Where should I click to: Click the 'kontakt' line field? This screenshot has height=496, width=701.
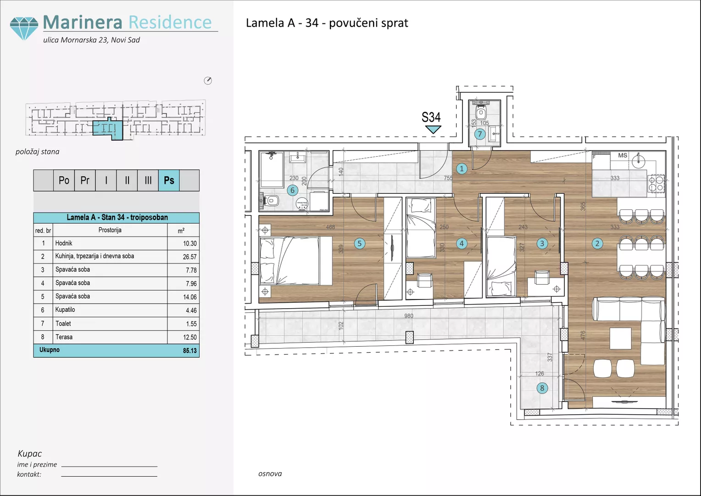(109, 475)
